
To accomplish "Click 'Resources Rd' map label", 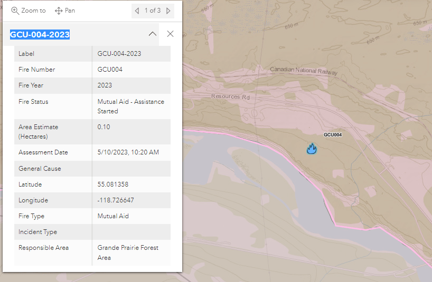I will pyautogui.click(x=230, y=96).
